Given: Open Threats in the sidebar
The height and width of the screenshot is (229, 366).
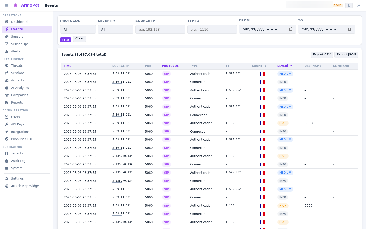Looking at the screenshot, I should (26, 66).
